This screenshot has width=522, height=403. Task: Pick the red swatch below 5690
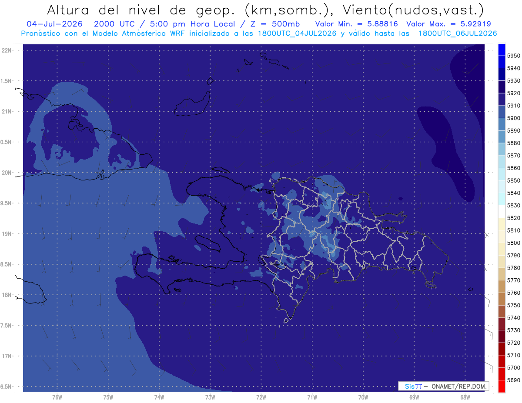[502, 386]
